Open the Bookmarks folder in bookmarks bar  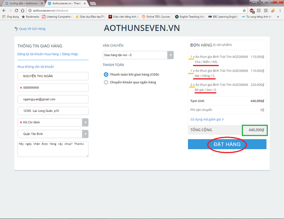(30, 17)
